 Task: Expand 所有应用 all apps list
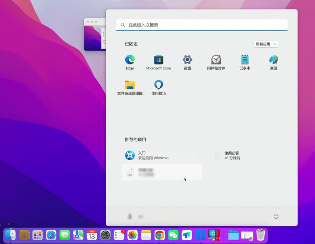(x=266, y=44)
